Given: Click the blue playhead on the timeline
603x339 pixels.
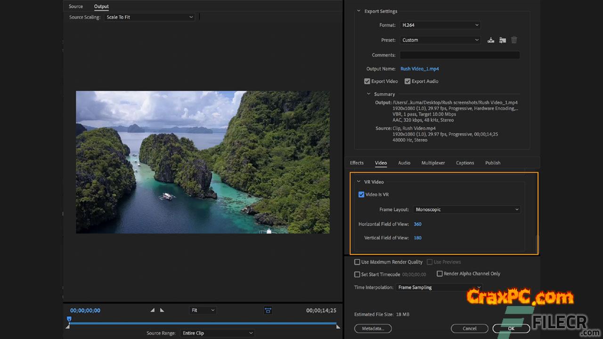Looking at the screenshot, I should click(x=69, y=319).
